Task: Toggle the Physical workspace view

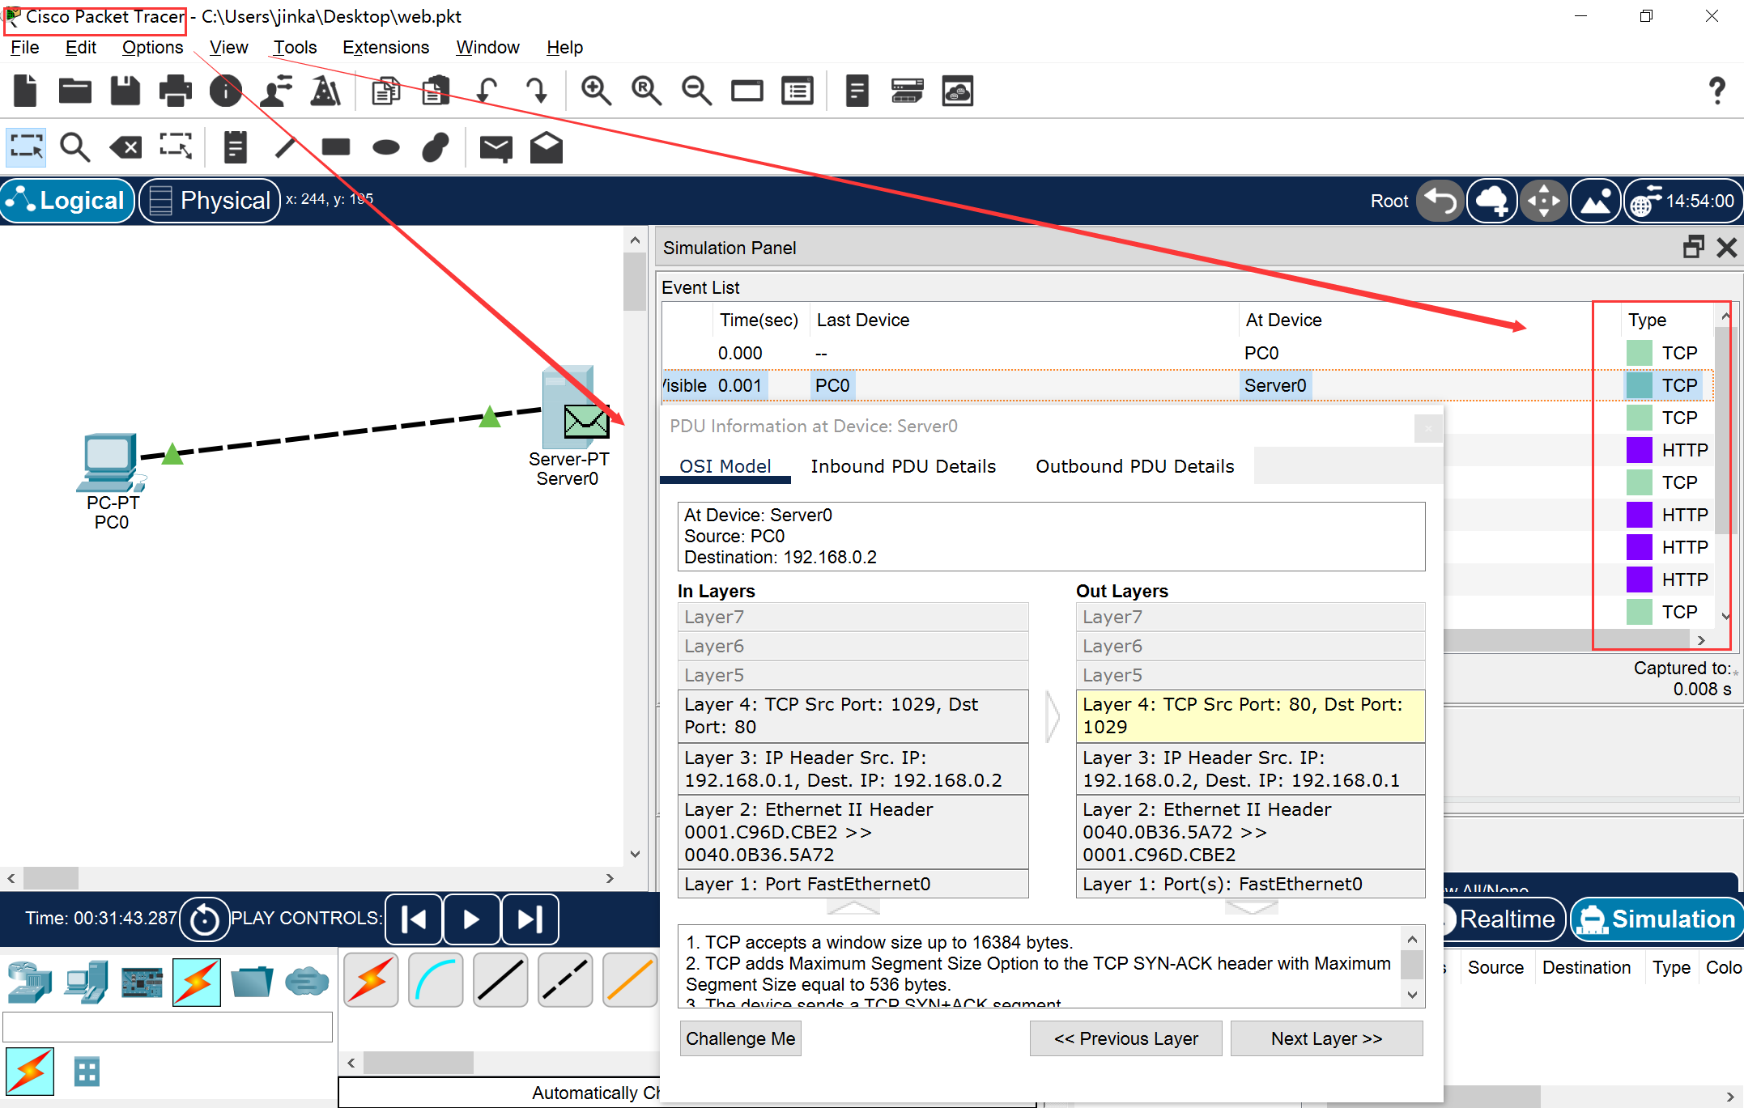Action: 210,200
